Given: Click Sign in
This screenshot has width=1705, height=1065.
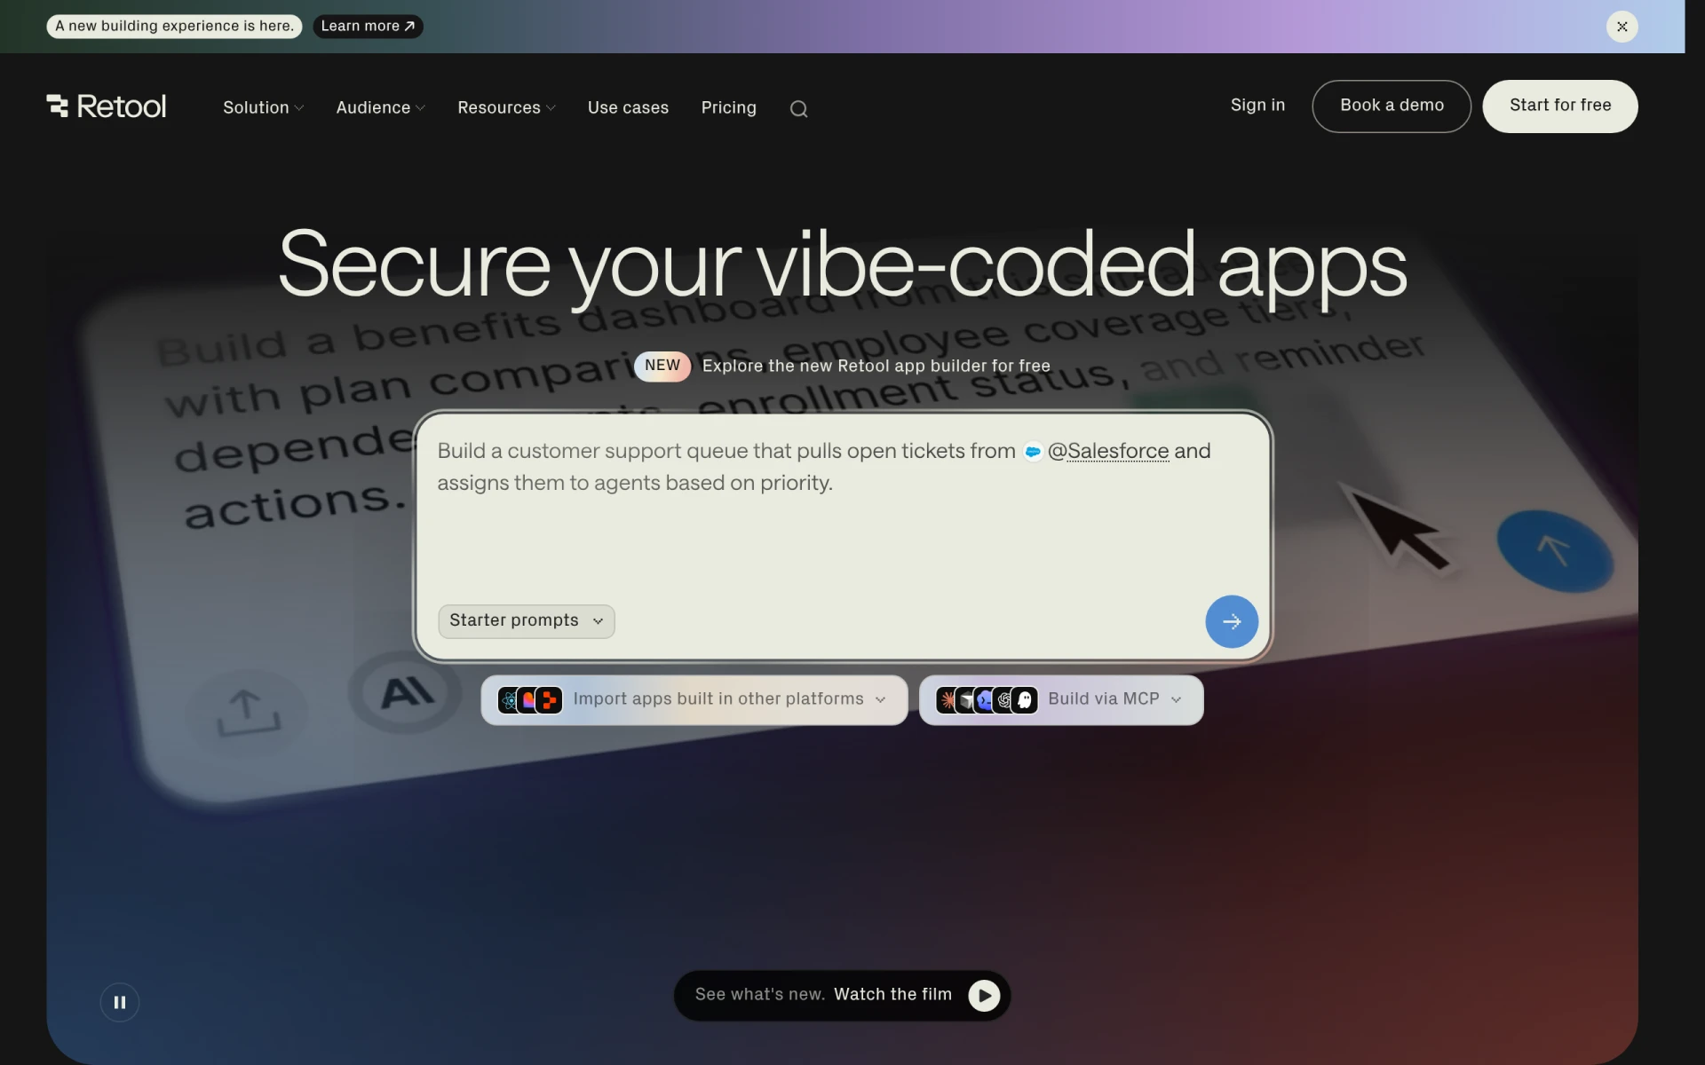Looking at the screenshot, I should click(x=1257, y=105).
